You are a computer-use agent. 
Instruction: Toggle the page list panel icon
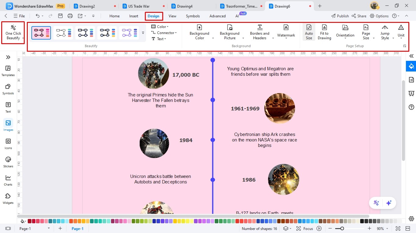8,228
